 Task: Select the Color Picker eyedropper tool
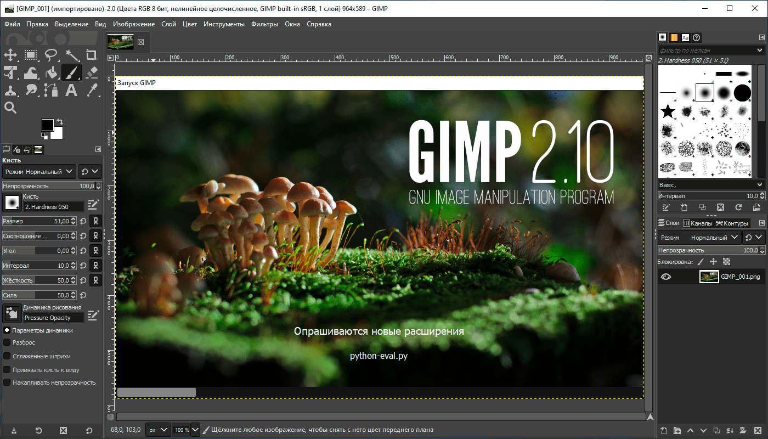pyautogui.click(x=92, y=90)
